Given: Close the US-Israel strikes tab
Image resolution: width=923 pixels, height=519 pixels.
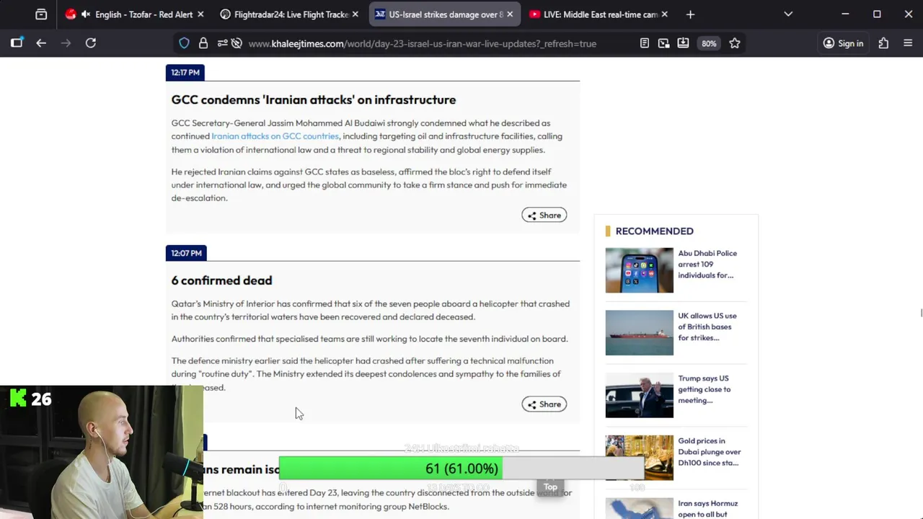Looking at the screenshot, I should pyautogui.click(x=510, y=14).
